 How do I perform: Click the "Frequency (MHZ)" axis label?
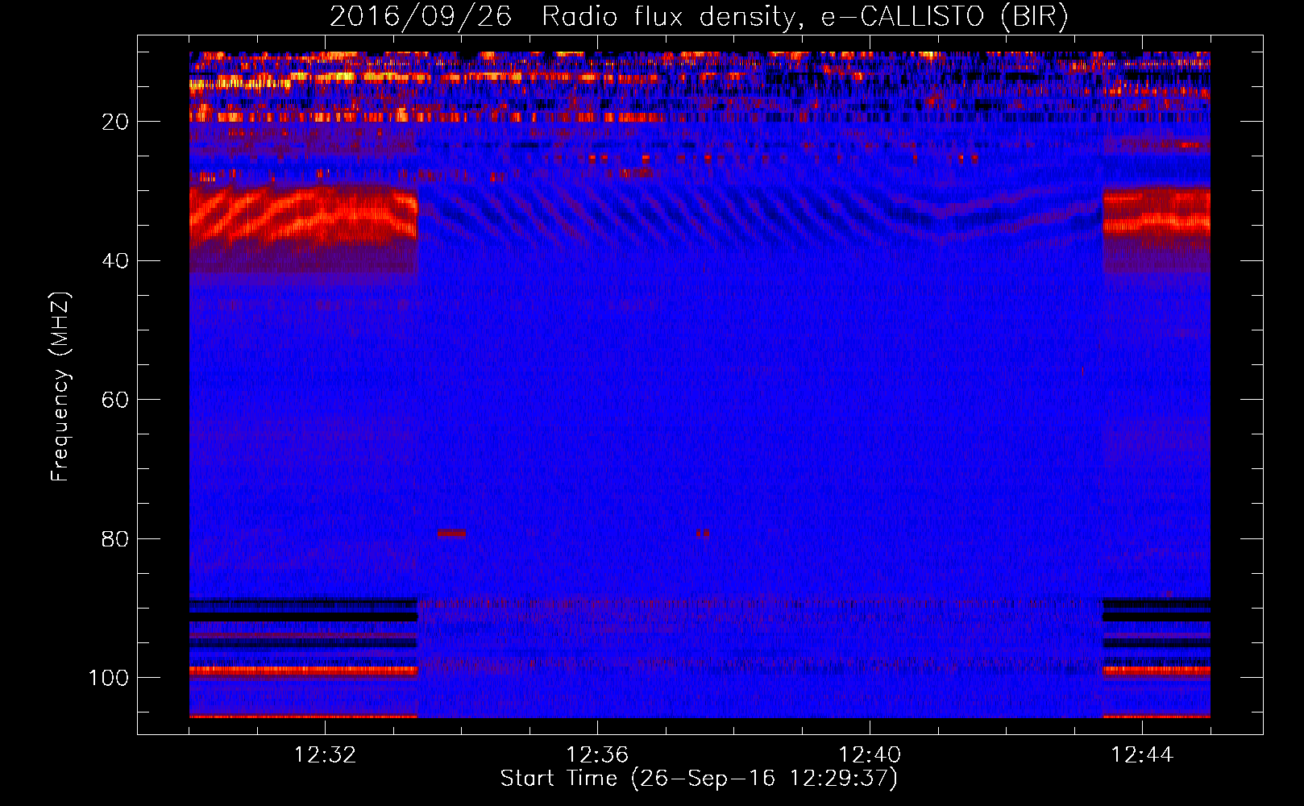point(60,386)
